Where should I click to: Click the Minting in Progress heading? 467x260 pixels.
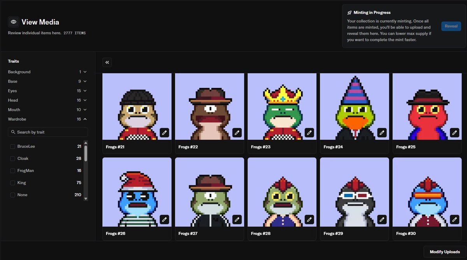(372, 13)
